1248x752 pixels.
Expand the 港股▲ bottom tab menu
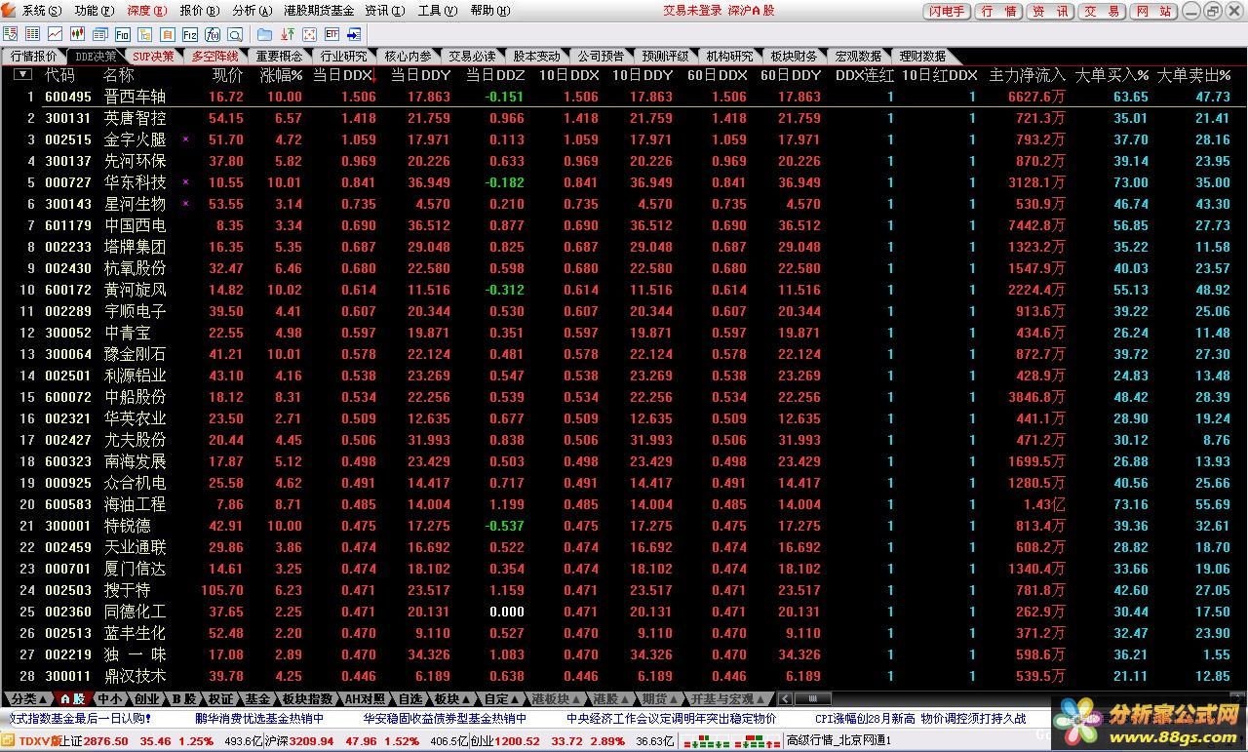tap(611, 699)
